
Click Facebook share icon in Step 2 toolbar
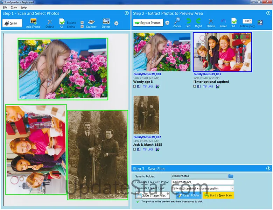pyautogui.click(x=260, y=23)
